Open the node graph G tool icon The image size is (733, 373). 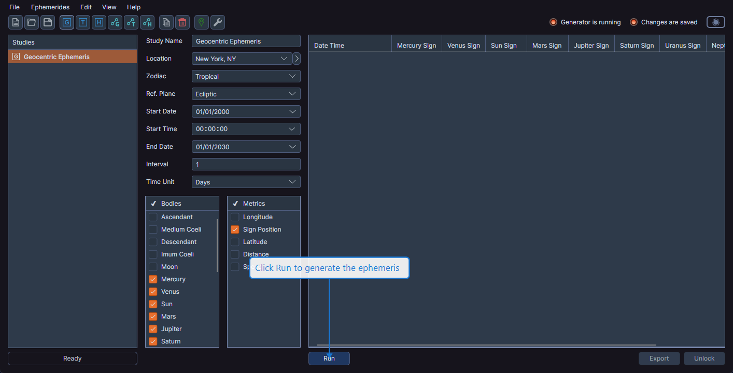115,22
